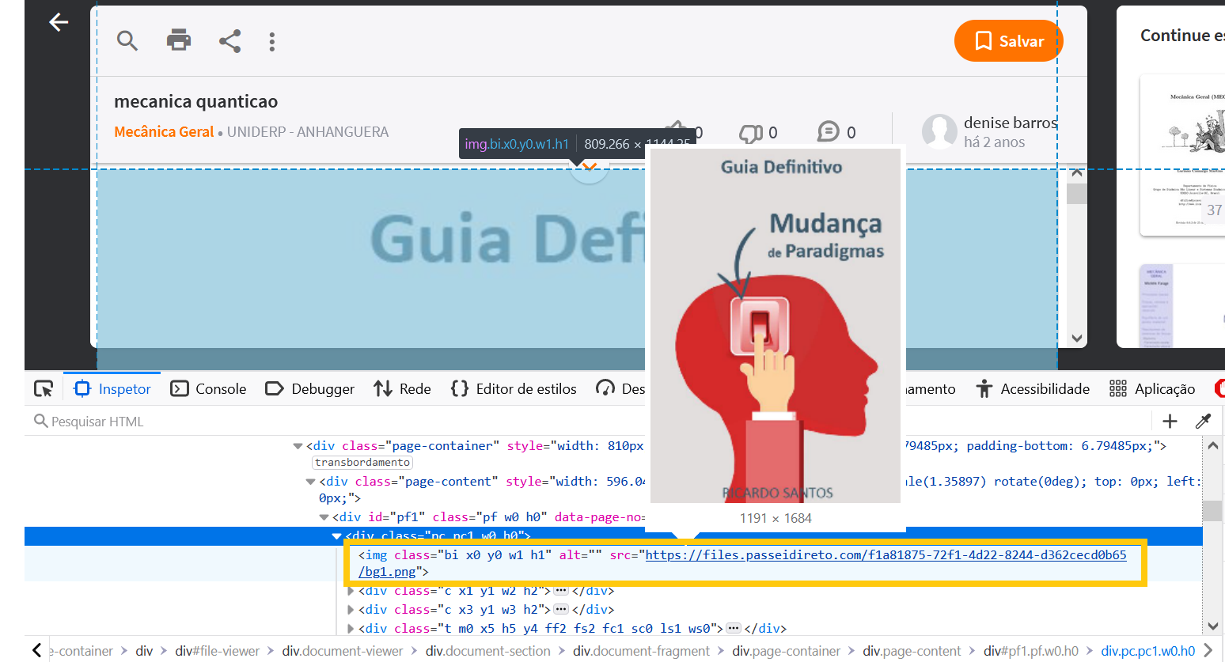Collapse the div id pf1 node
The image size is (1225, 662).
point(324,517)
